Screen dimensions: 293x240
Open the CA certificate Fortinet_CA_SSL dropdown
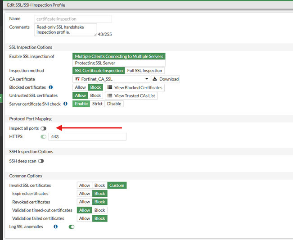tap(111, 79)
